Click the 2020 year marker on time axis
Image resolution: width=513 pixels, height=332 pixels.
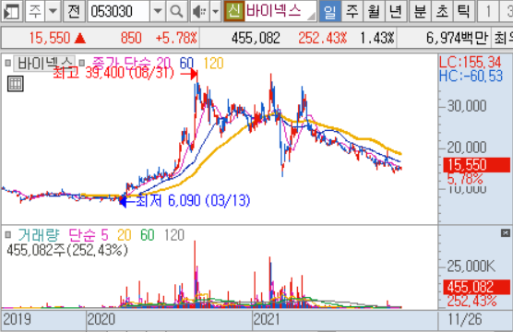click(101, 319)
